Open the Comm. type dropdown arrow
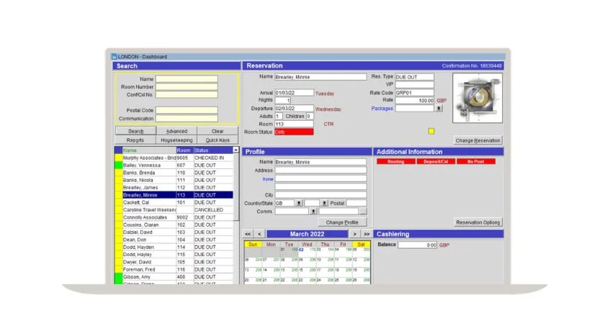 click(313, 212)
